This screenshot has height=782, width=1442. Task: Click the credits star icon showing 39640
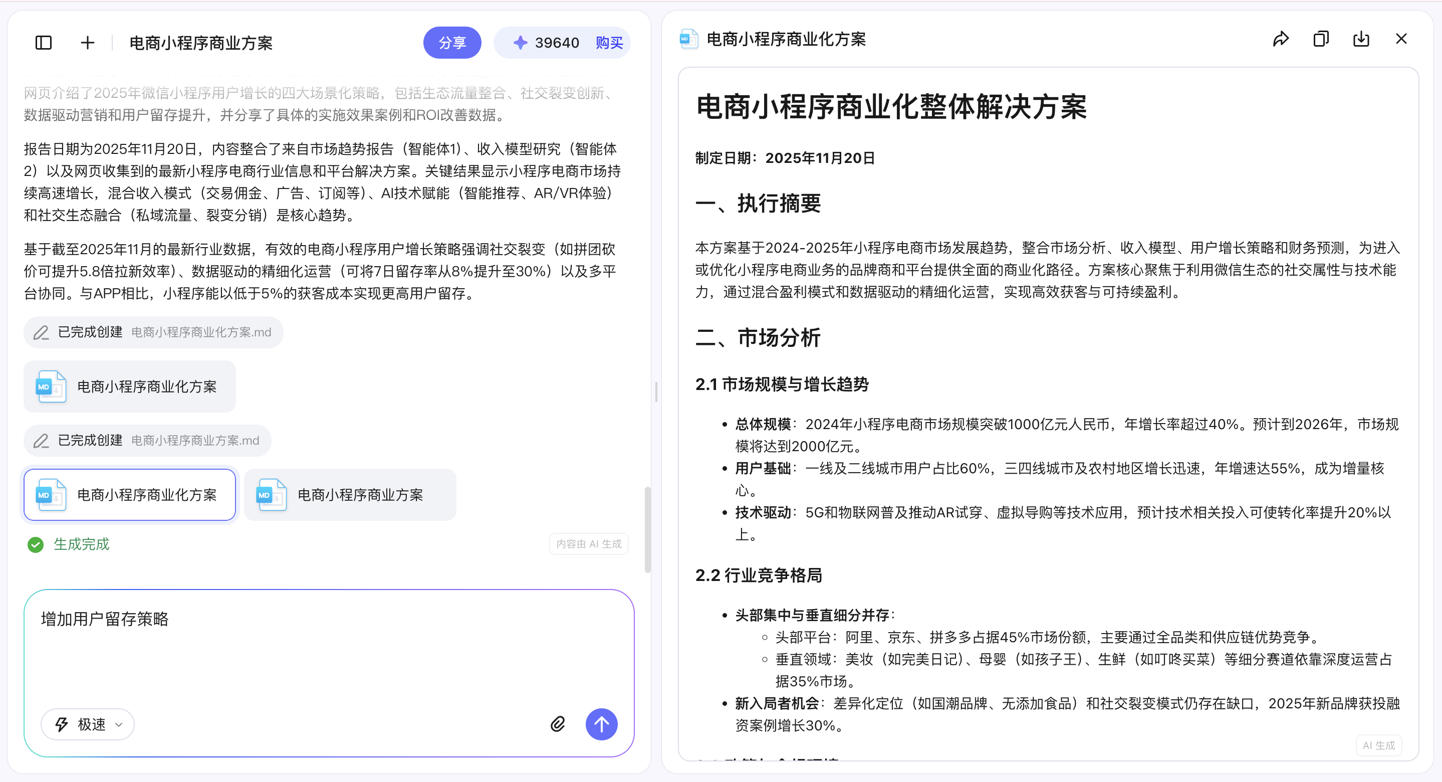click(x=521, y=42)
